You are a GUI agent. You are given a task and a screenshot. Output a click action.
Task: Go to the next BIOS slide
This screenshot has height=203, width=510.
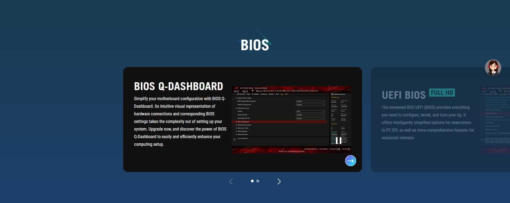[x=279, y=182]
